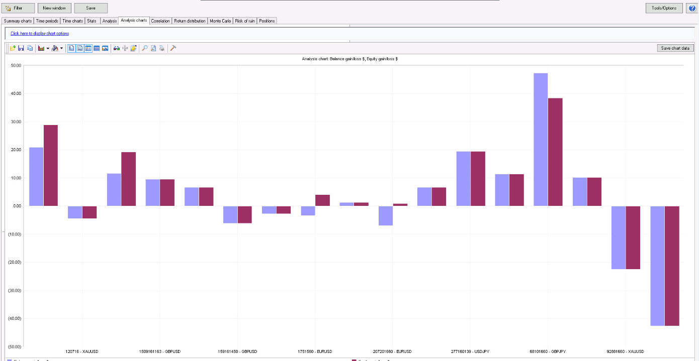Screen dimensions: 699x361
Task: Click the deepest negative maroon bar at far right
Action: 672,266
